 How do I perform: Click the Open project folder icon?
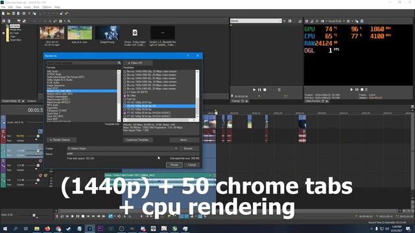[x=8, y=13]
